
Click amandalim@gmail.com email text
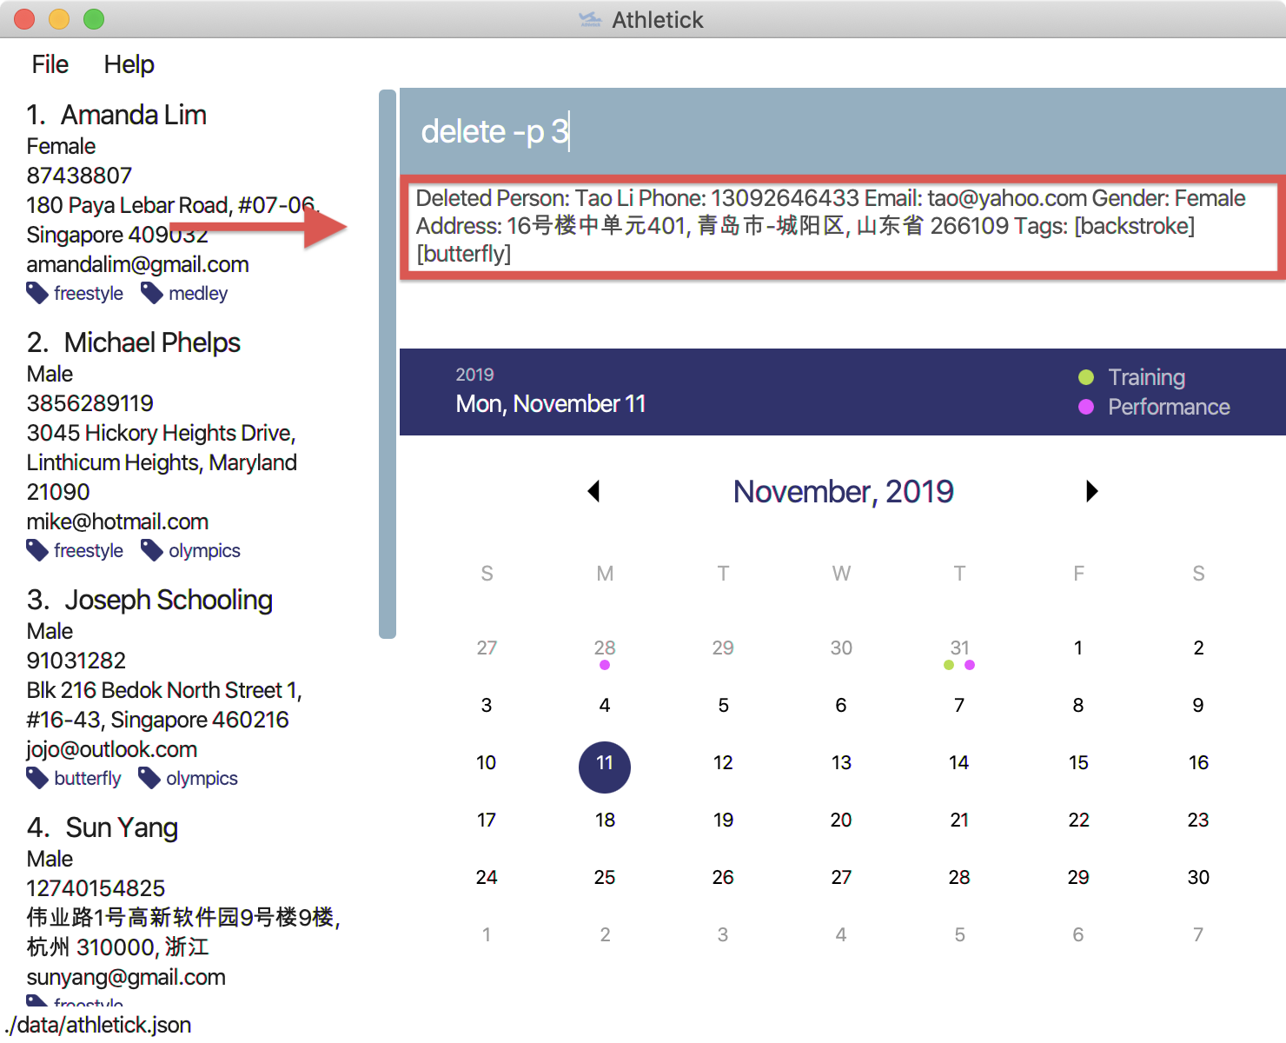[x=137, y=264]
